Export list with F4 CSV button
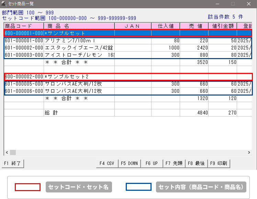This screenshot has height=199, width=257. (x=107, y=164)
